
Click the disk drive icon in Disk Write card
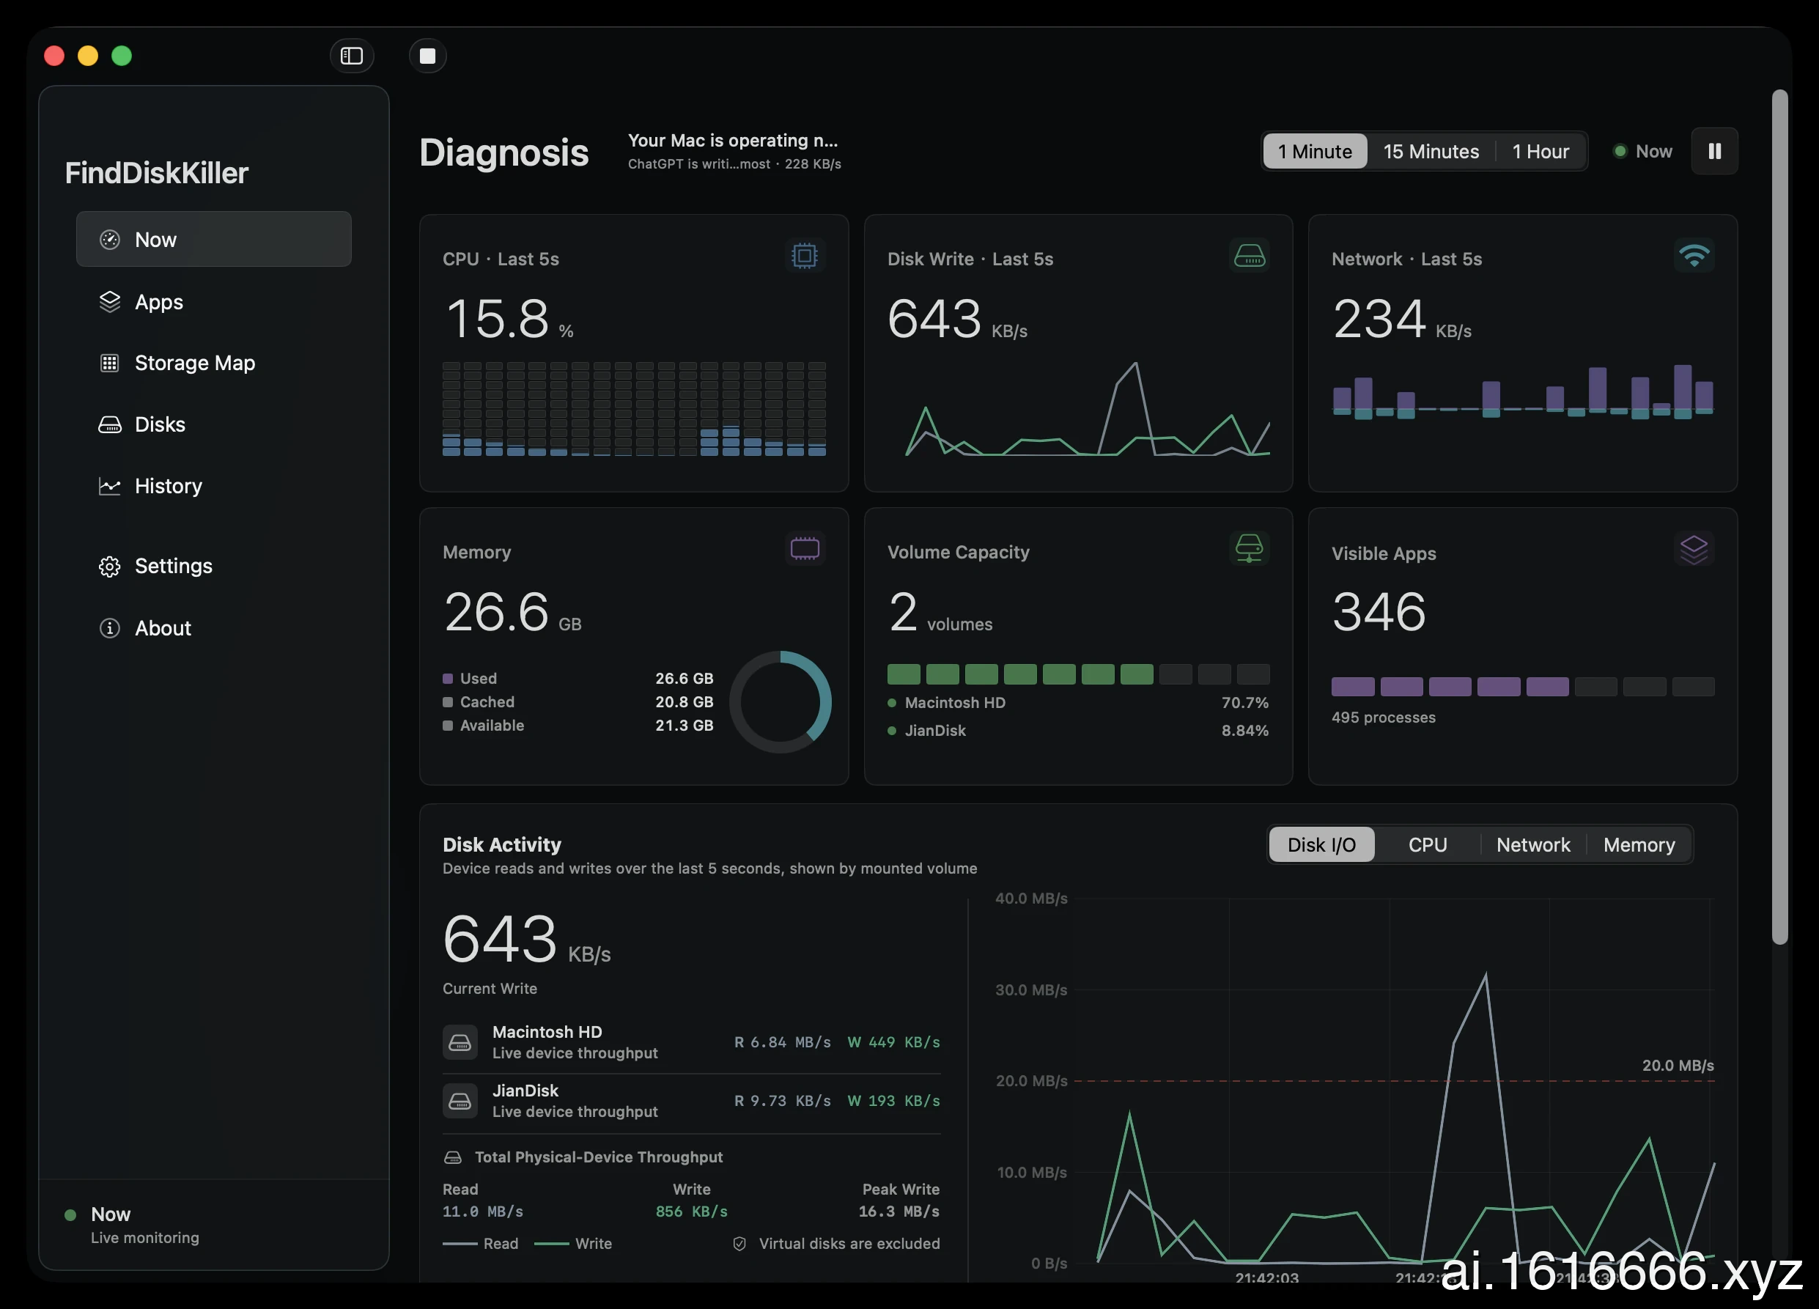1249,256
